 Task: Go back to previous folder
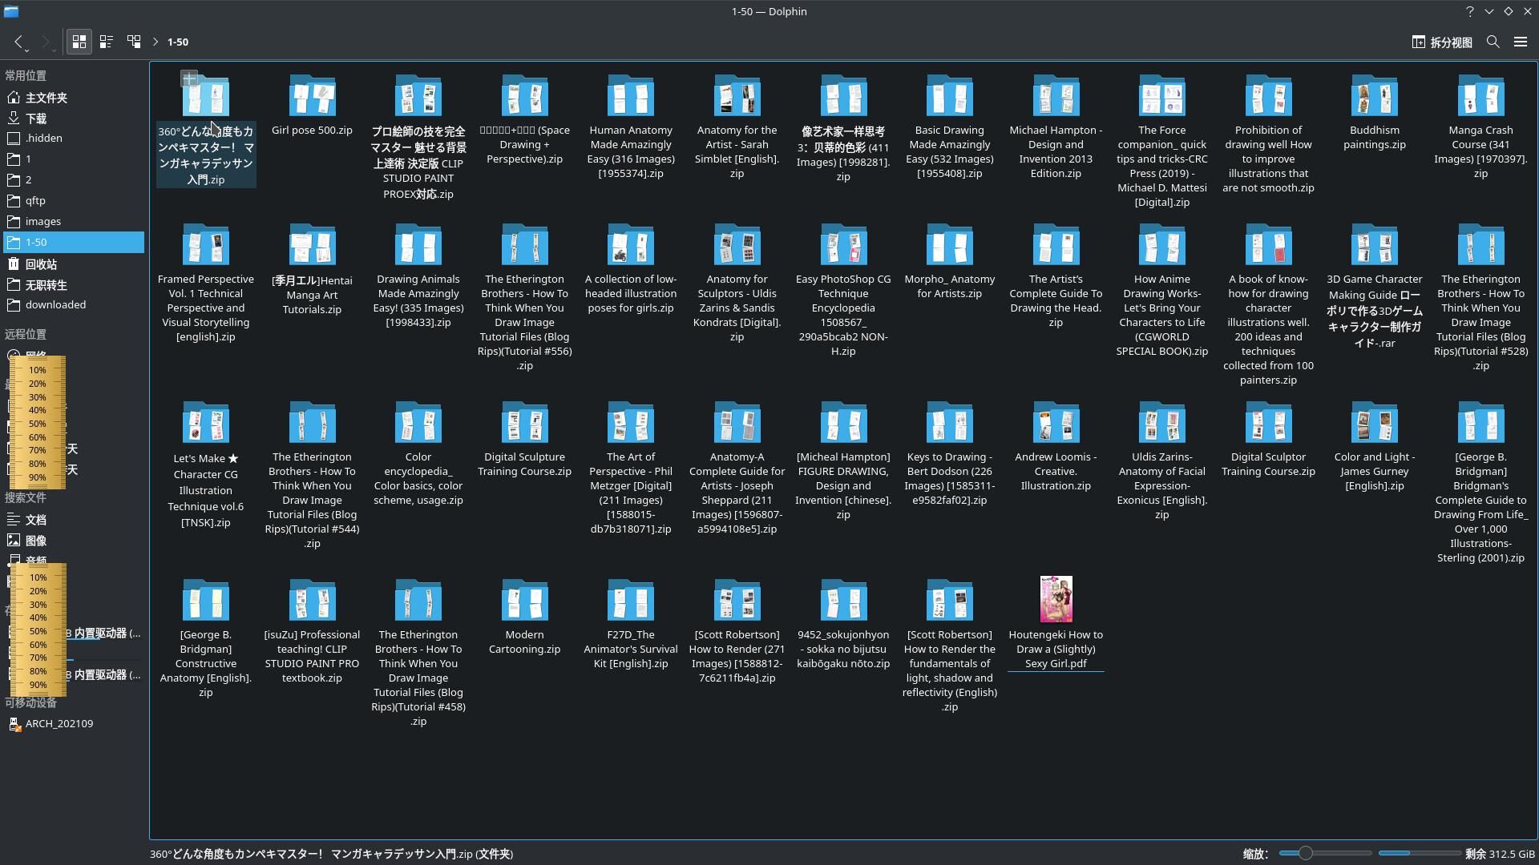[x=18, y=42]
